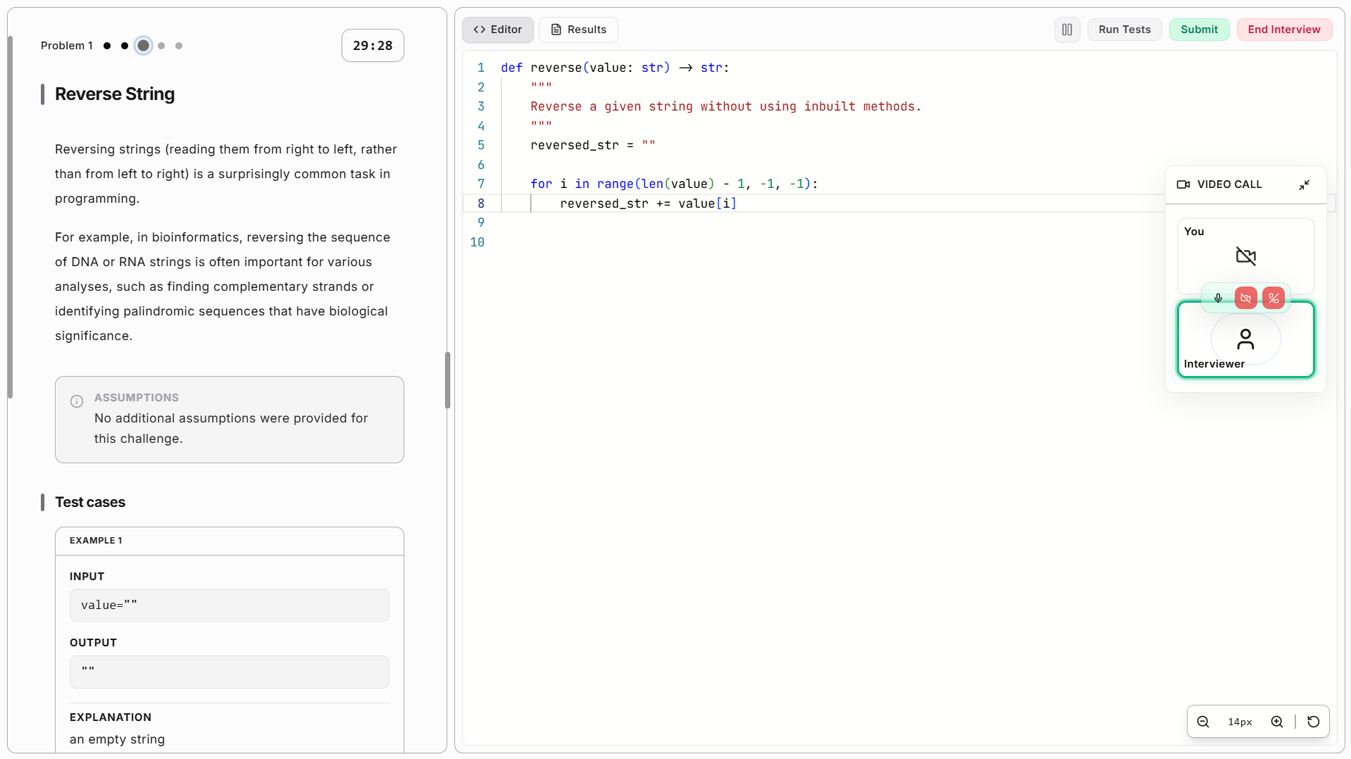Click the assumptions info icon

click(77, 401)
